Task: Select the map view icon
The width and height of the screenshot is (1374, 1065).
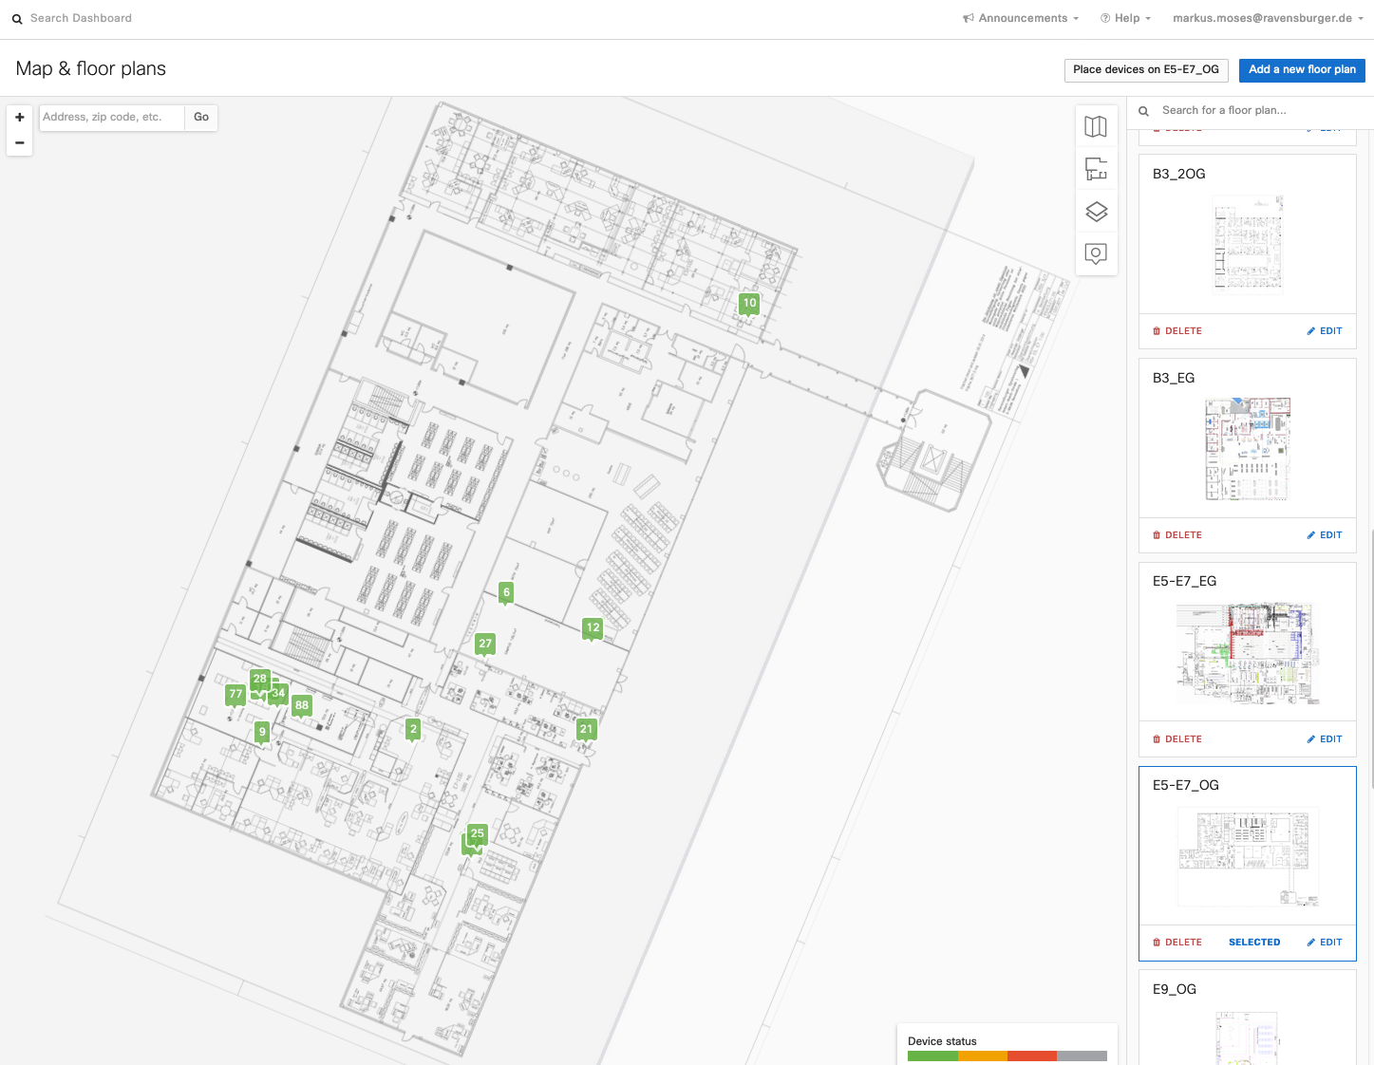Action: 1097,126
